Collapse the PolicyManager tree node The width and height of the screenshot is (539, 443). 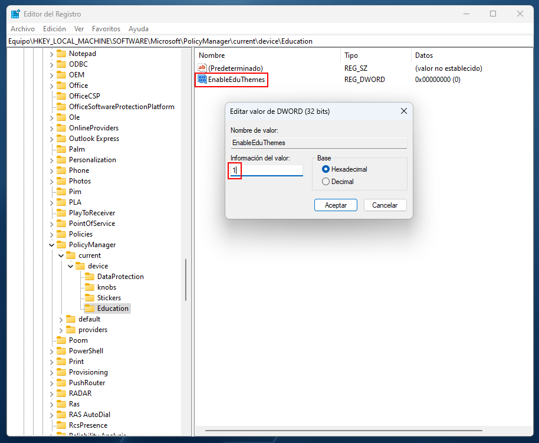pos(51,245)
